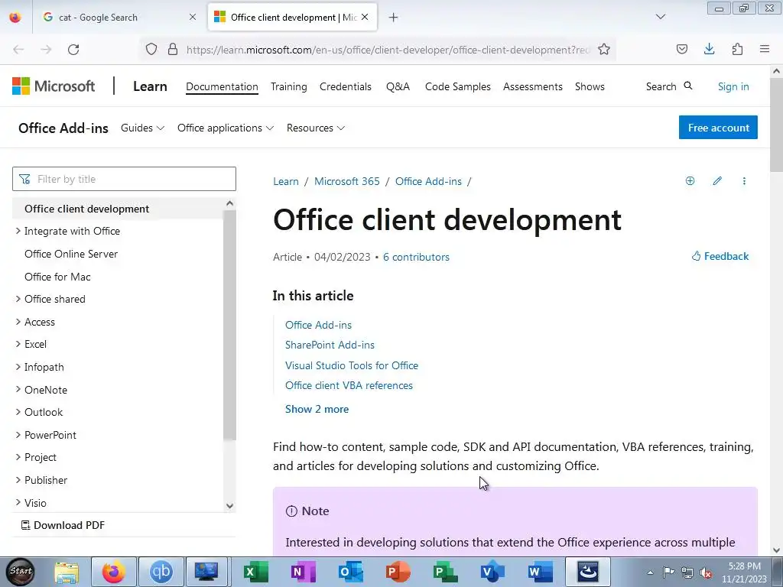
Task: Click the sidebar scrollbar down arrow
Action: tap(229, 506)
